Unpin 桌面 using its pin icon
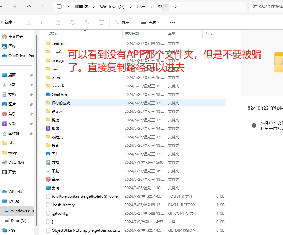 pyautogui.click(x=31, y=75)
